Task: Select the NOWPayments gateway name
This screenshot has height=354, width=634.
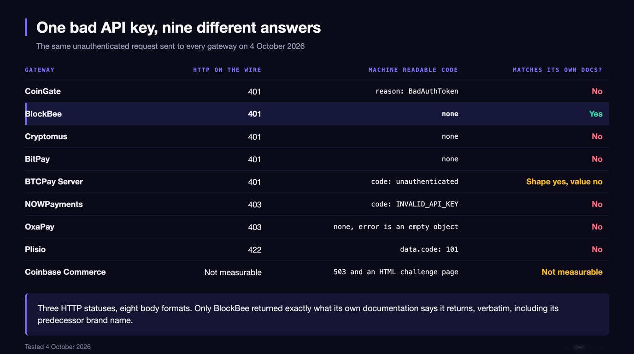Action: click(54, 204)
